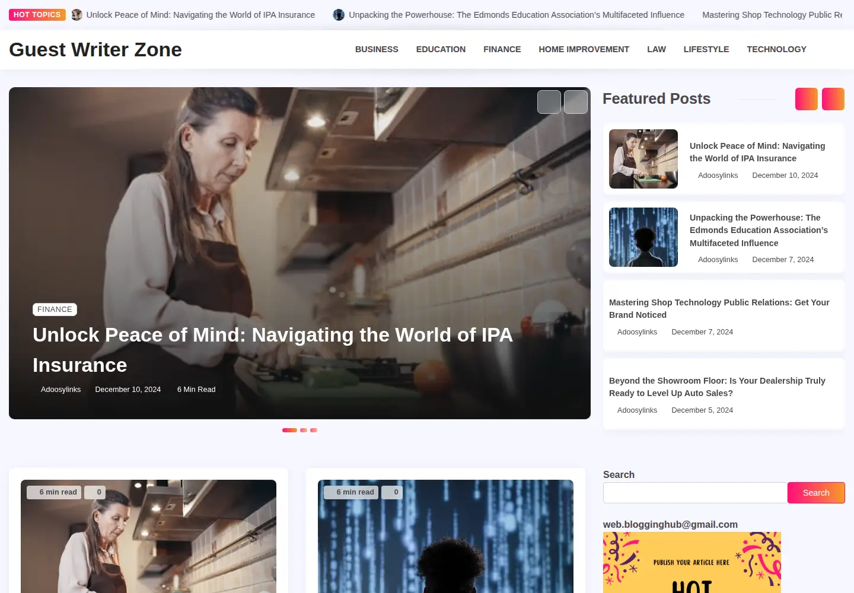Click the HOT TOPICS label
Viewport: 854px width, 593px height.
[x=37, y=15]
